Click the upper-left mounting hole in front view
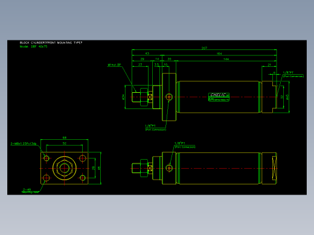This screenshot has height=235, width=314. point(46,158)
